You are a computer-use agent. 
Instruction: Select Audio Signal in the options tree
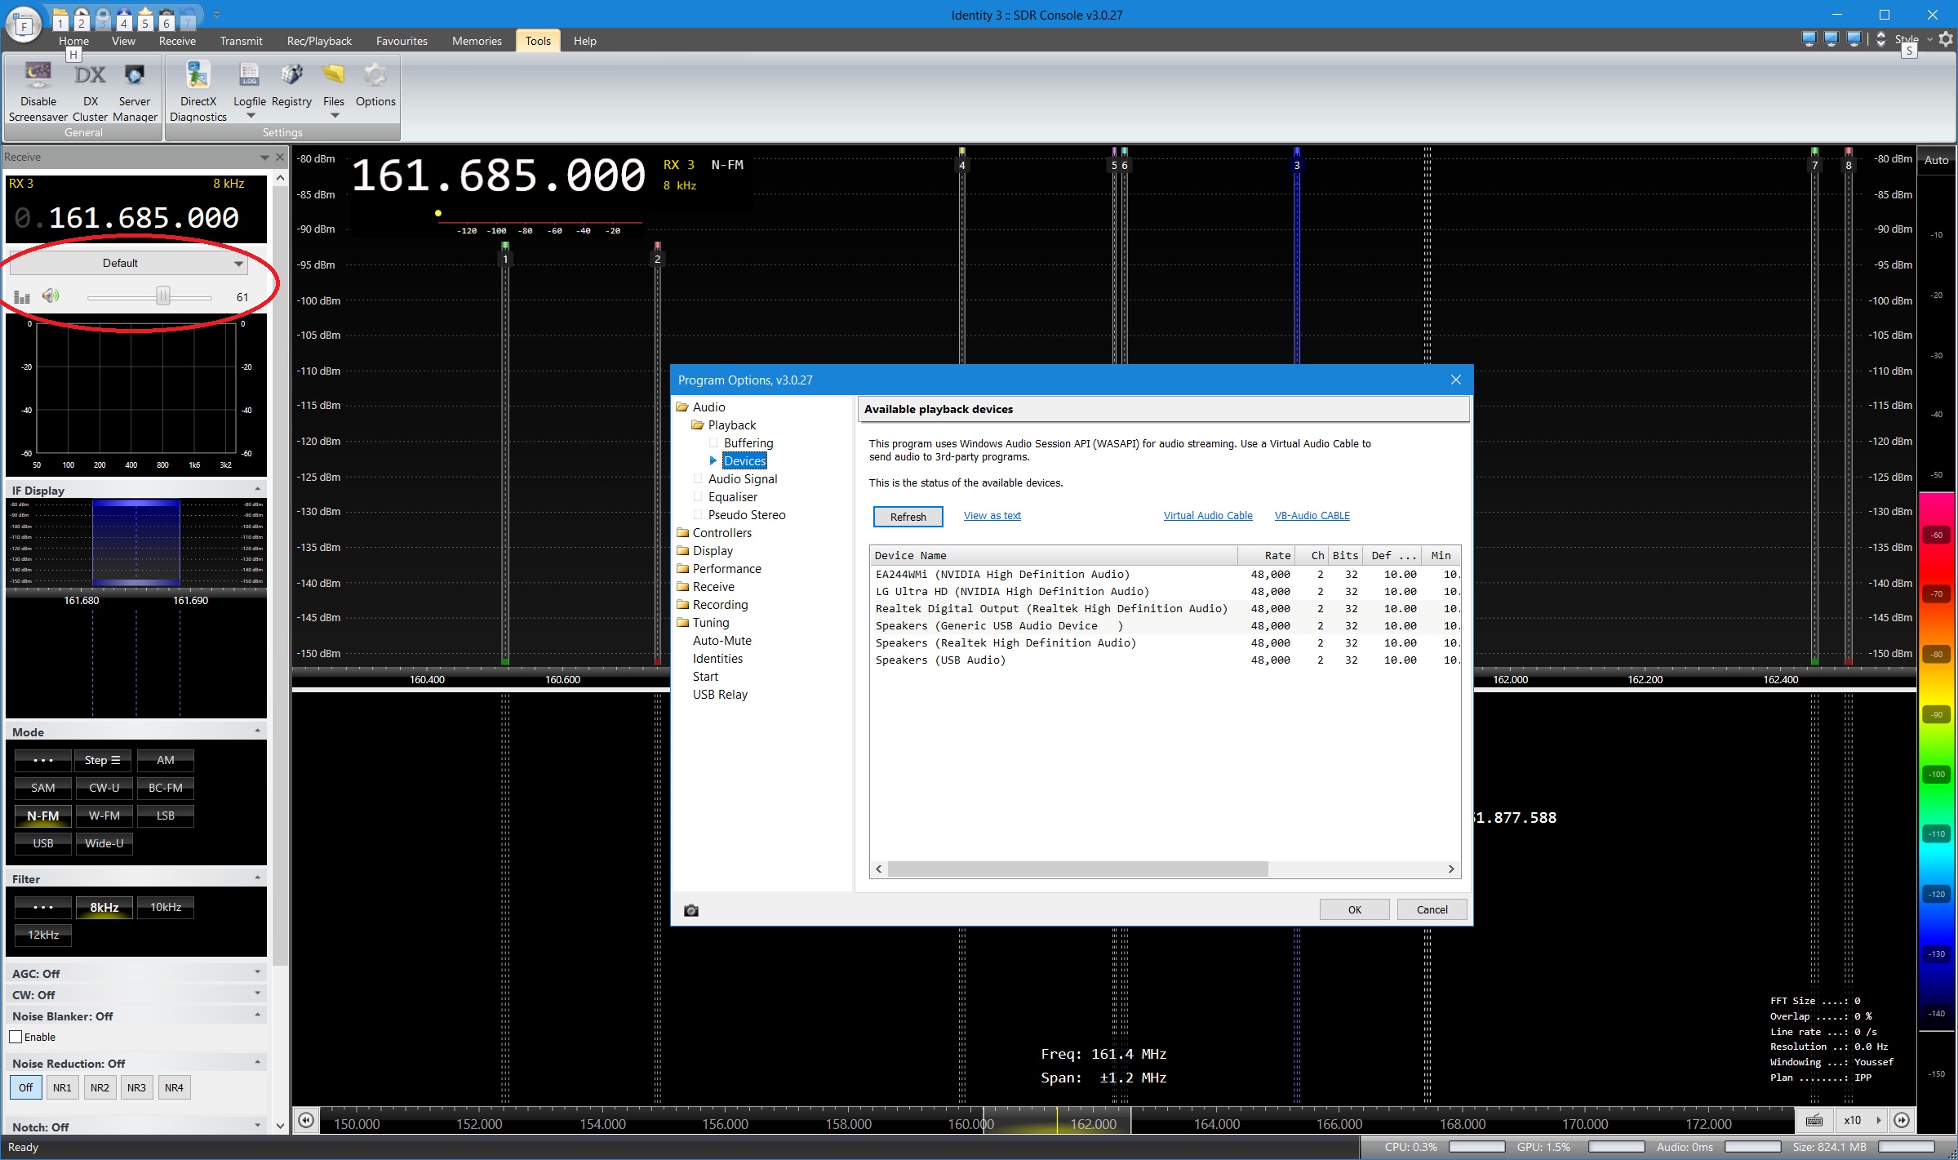742,479
